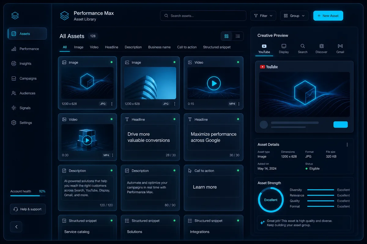
Task: Click the Performance Max header logo
Action: click(65, 16)
